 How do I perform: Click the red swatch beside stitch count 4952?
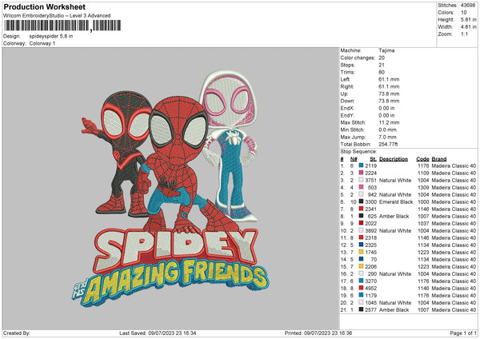[x=361, y=288]
